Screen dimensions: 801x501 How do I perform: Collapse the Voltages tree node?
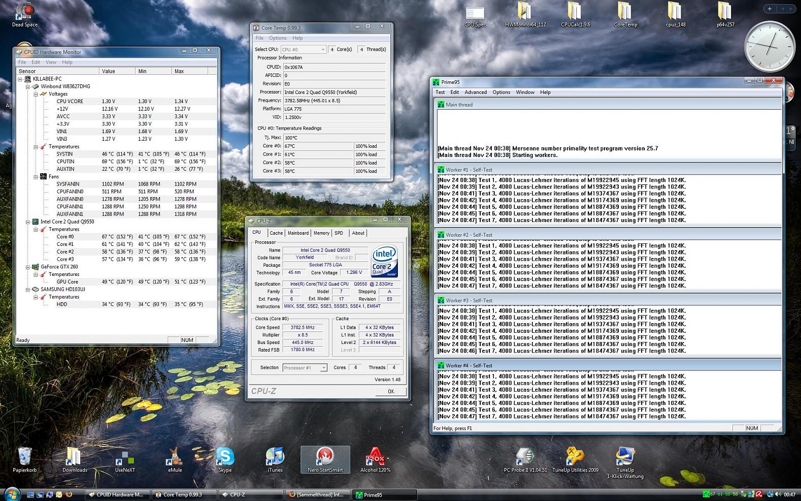point(36,94)
